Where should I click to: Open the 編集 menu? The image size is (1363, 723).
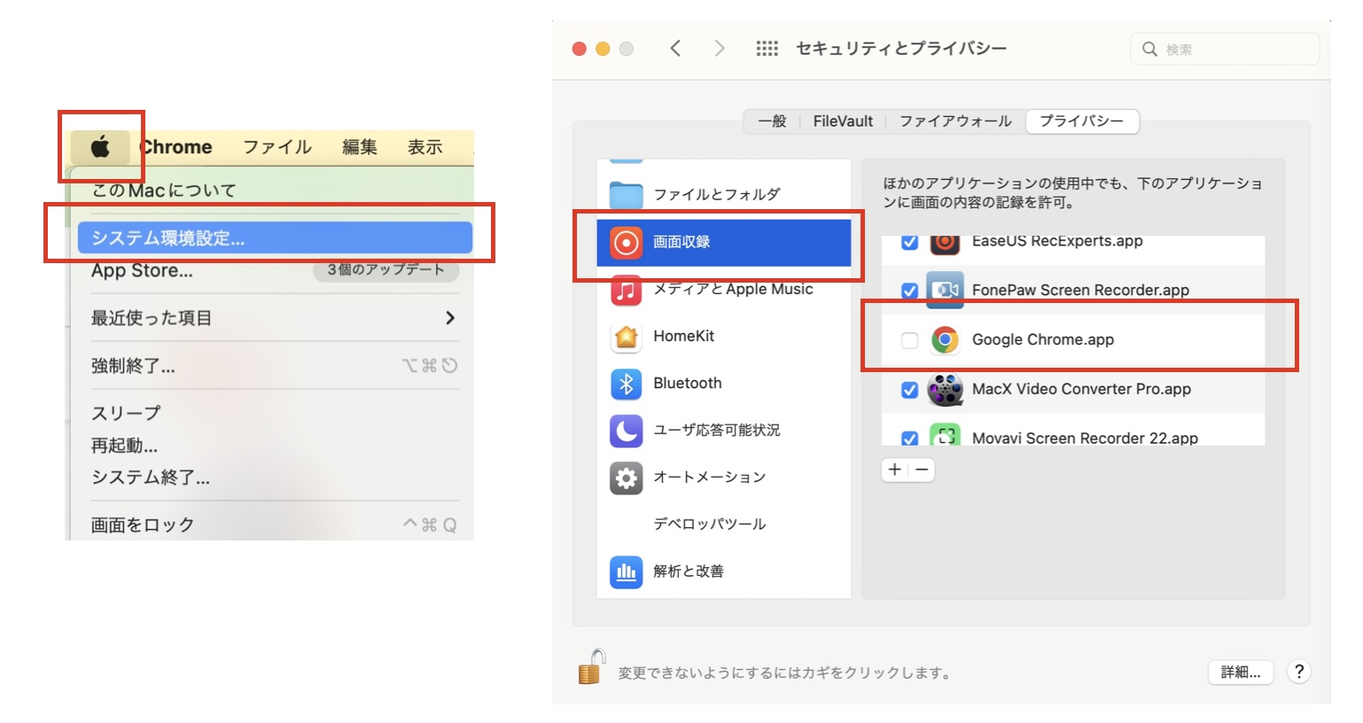tap(360, 147)
